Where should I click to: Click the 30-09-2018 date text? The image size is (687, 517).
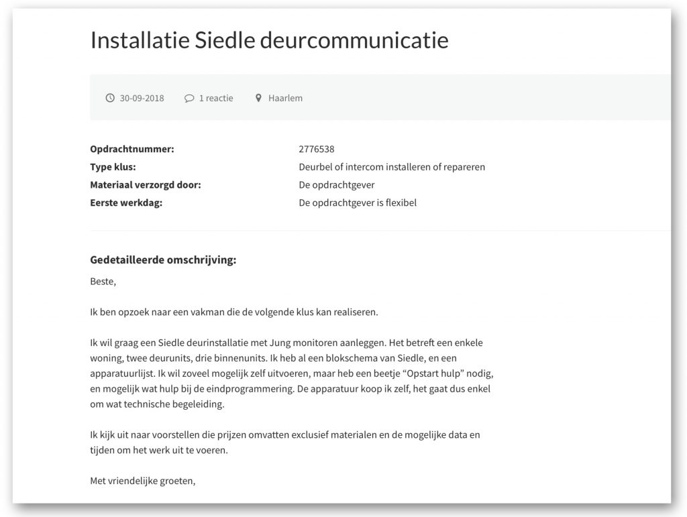point(142,98)
